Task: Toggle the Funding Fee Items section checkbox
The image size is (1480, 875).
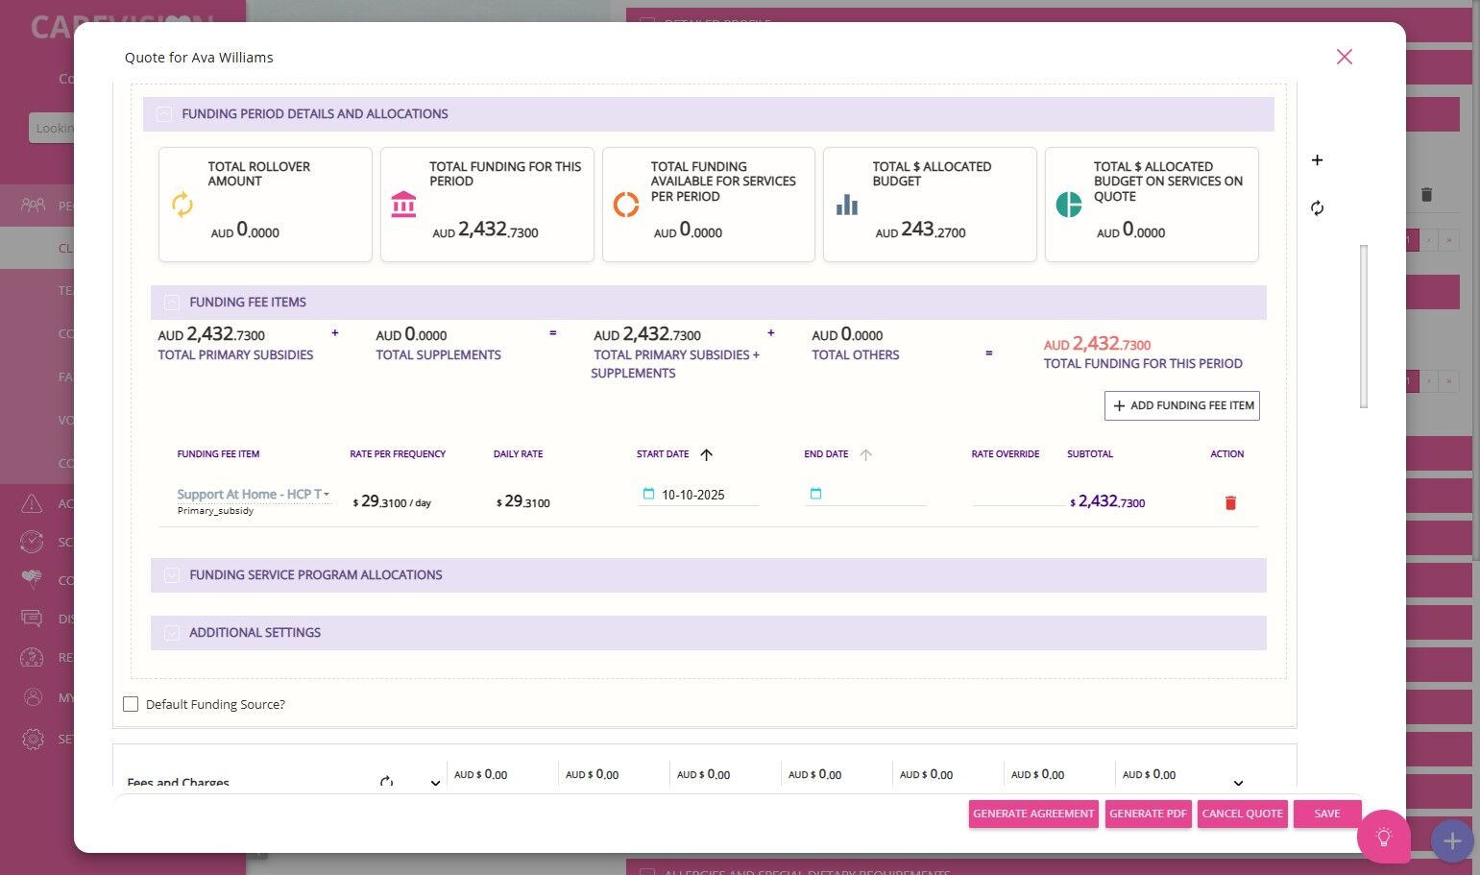Action: tap(172, 303)
